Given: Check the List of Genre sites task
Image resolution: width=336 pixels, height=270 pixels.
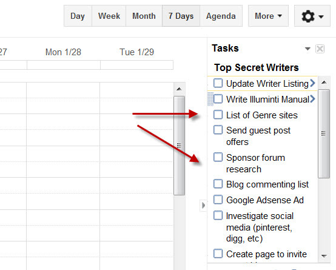Looking at the screenshot, I should tap(218, 115).
